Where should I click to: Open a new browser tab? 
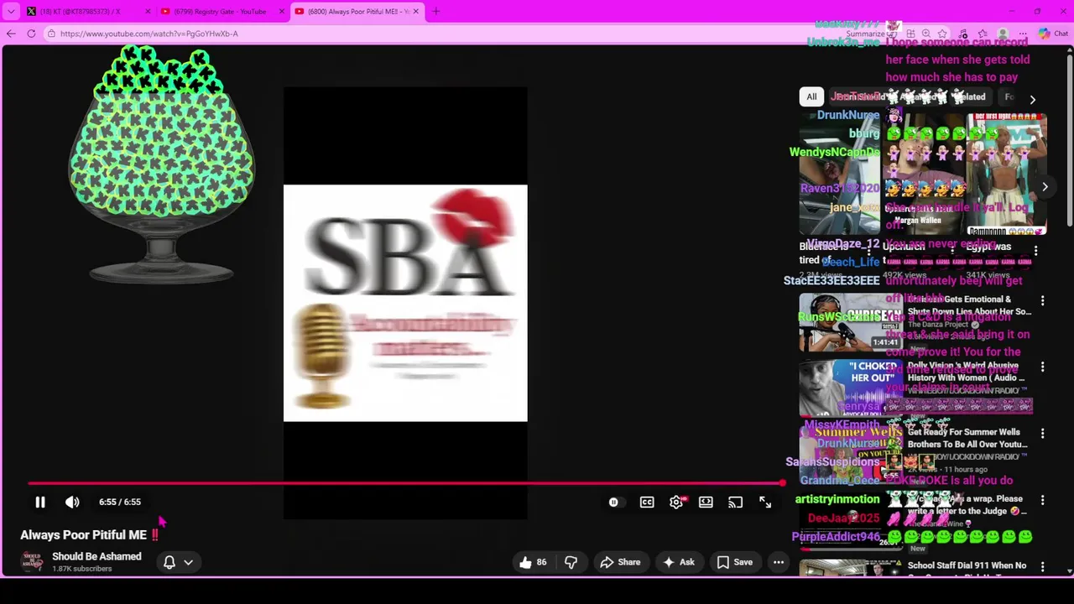(x=435, y=12)
